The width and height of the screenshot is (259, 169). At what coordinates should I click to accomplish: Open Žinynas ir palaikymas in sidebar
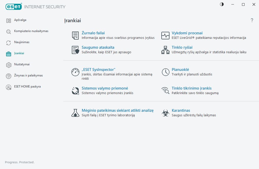coord(28,76)
